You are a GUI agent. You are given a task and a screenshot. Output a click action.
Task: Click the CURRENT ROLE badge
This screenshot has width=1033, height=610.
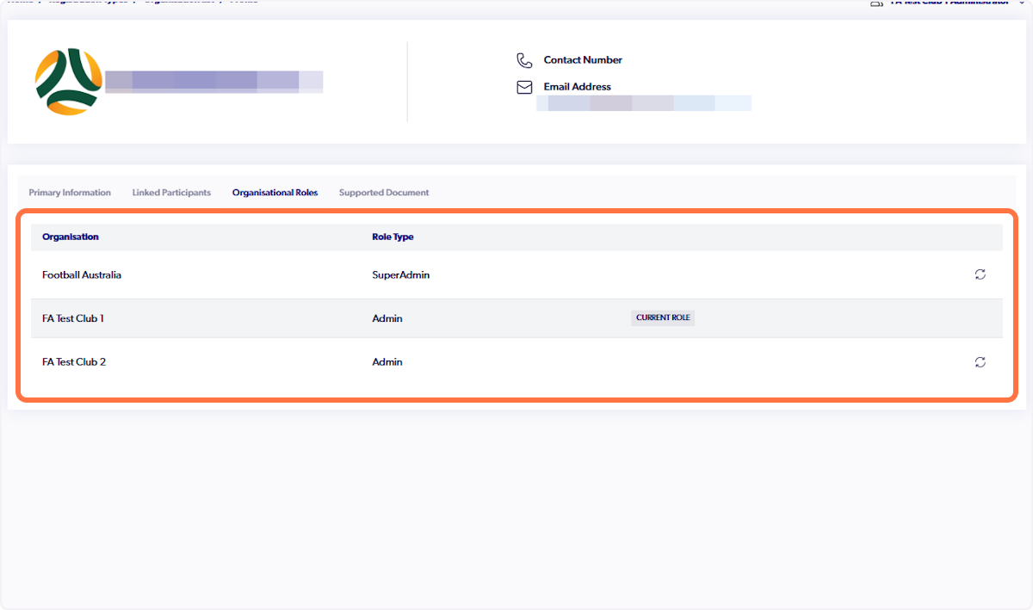(663, 317)
